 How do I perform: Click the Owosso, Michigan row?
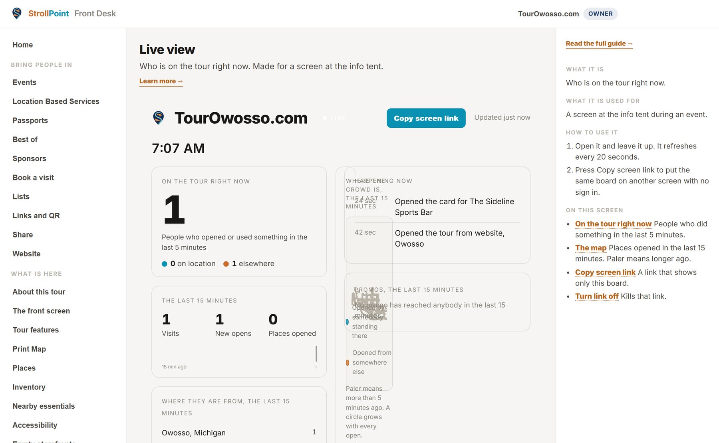tap(239, 433)
